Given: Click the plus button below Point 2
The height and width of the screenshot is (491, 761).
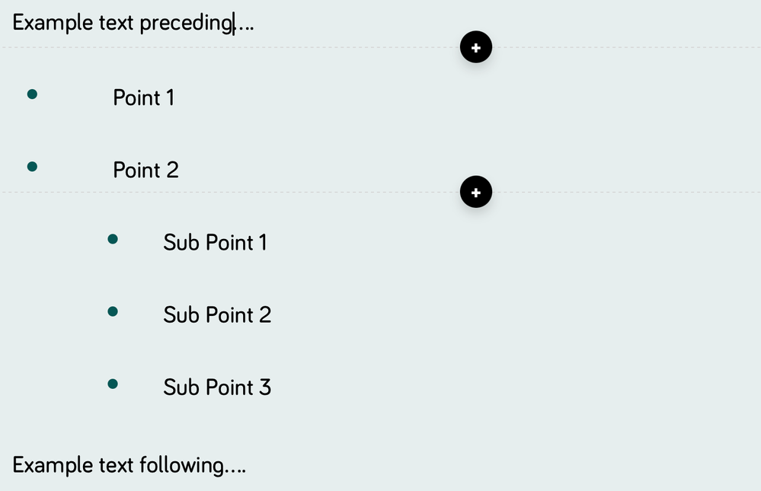Looking at the screenshot, I should coord(476,193).
